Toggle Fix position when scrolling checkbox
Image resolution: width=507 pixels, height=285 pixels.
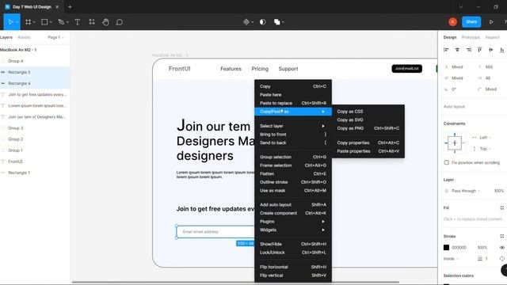click(447, 162)
